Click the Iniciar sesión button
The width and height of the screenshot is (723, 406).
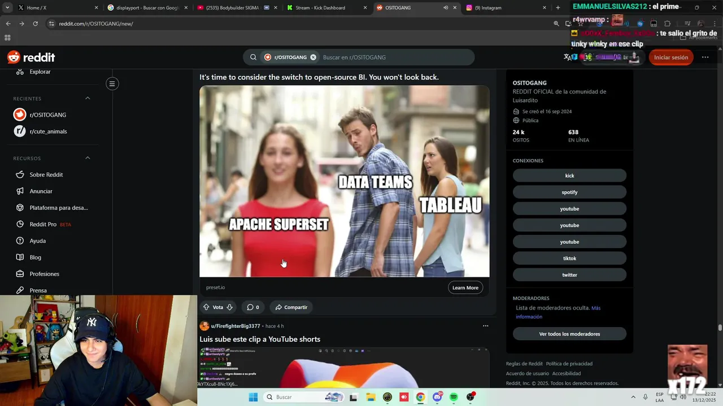[x=670, y=57]
